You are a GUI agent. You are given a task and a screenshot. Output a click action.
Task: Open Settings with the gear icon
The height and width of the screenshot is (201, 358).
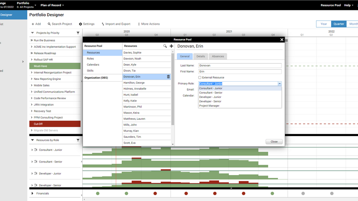[81, 24]
